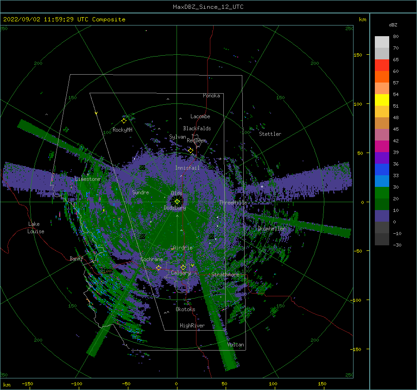This screenshot has width=417, height=390.
Task: Pick the dark orange 57–60 dBZ swatch
Action: [x=382, y=77]
